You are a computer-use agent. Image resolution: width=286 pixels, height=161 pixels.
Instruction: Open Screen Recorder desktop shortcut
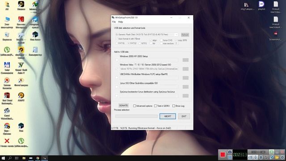pos(7,83)
